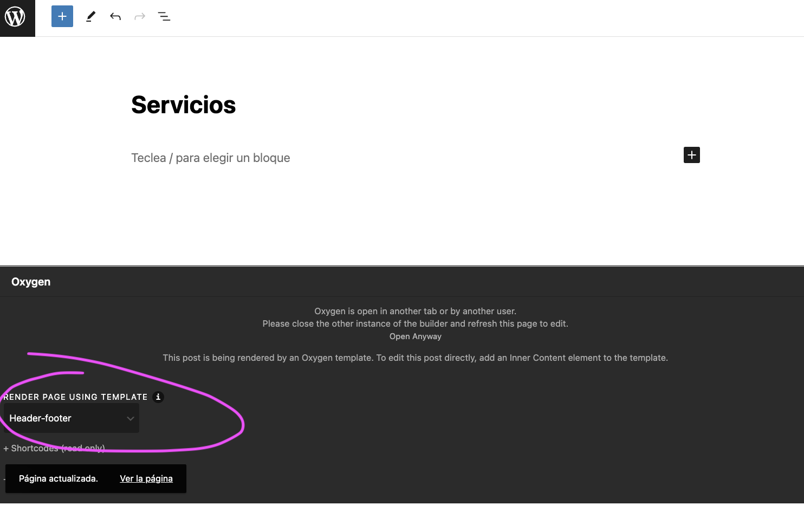This screenshot has width=804, height=506.
Task: Dismiss the Página actualizada notification
Action: (59, 479)
